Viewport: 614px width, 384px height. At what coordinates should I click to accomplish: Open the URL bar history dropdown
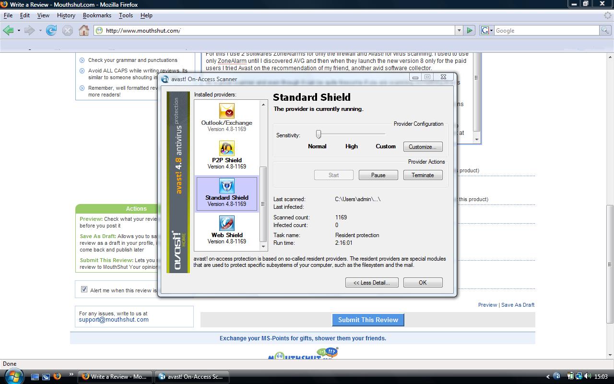pos(459,30)
